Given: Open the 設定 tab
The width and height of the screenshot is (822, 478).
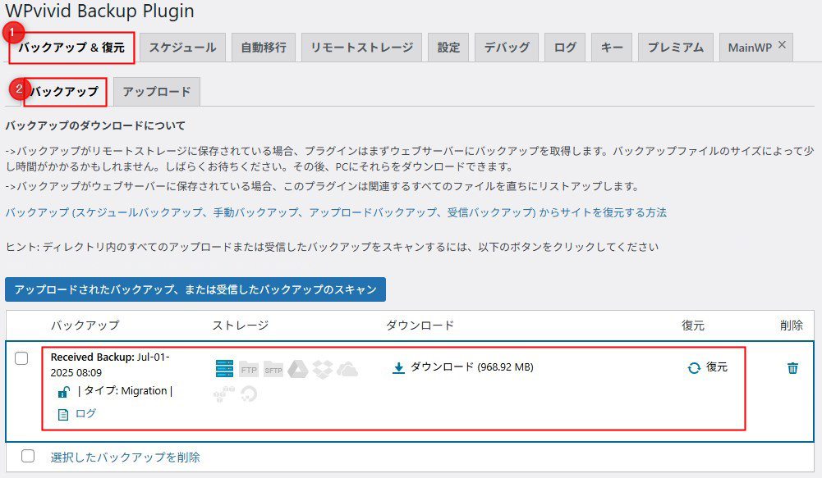Looking at the screenshot, I should click(448, 48).
